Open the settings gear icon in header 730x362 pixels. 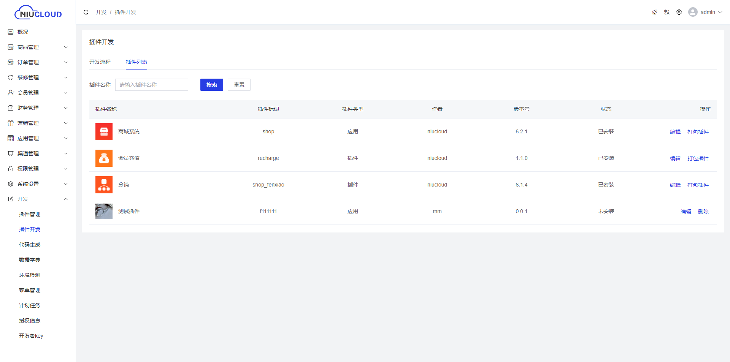click(679, 12)
